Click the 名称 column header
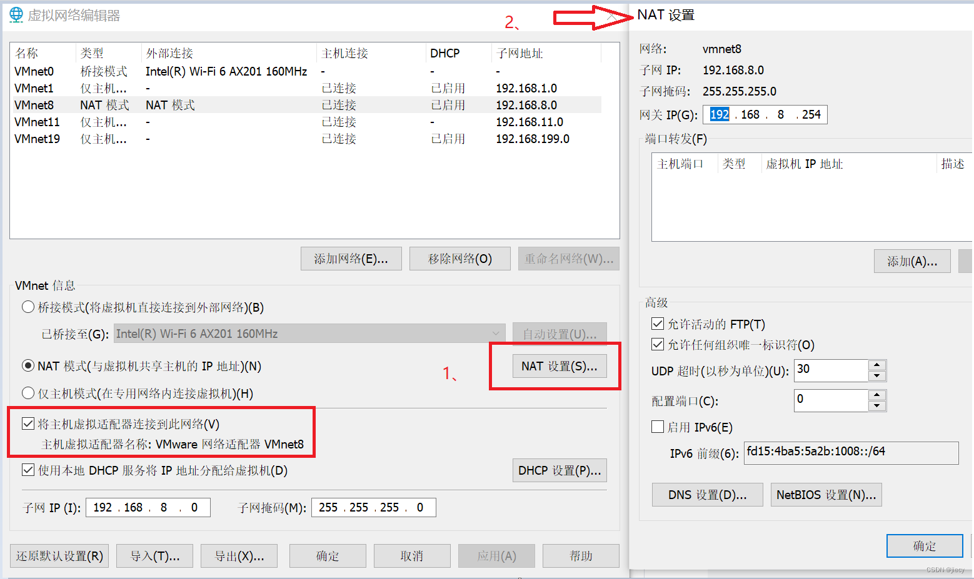The width and height of the screenshot is (974, 579). coord(43,53)
